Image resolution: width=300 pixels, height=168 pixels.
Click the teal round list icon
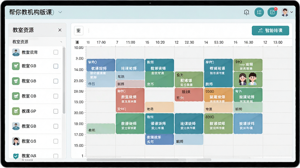click(x=259, y=12)
